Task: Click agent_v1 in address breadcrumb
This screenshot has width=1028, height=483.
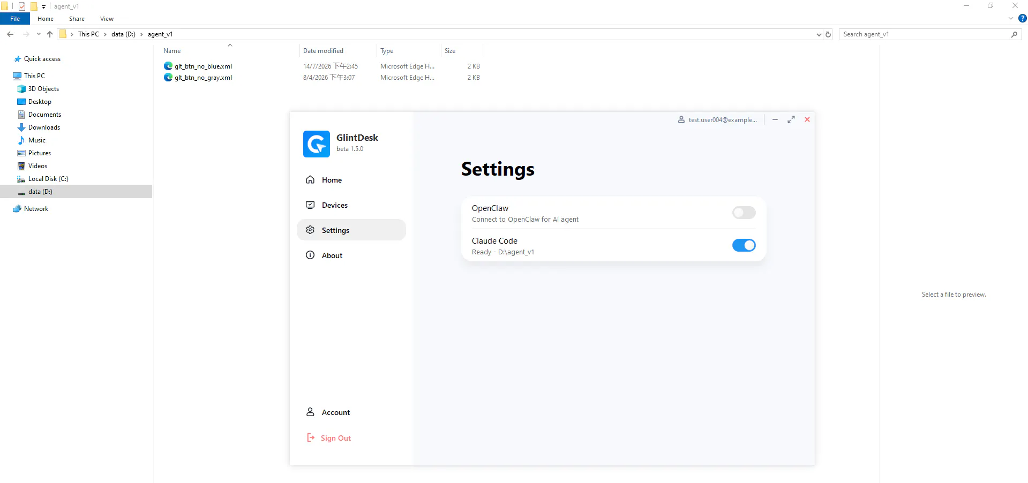Action: [x=160, y=34]
